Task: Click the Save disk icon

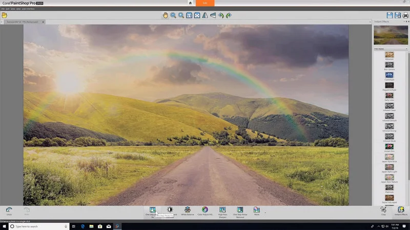Action: [x=390, y=15]
